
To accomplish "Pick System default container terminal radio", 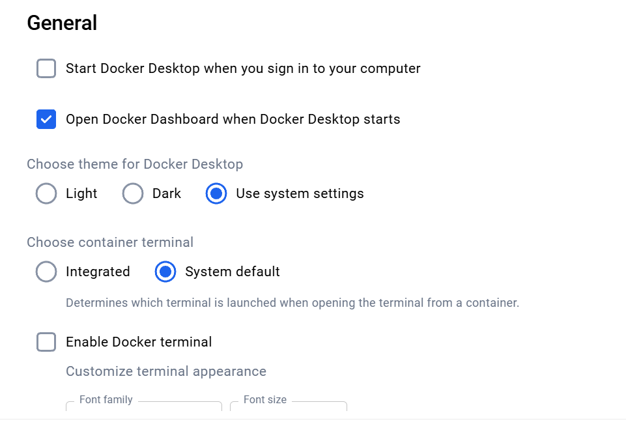I will point(165,272).
